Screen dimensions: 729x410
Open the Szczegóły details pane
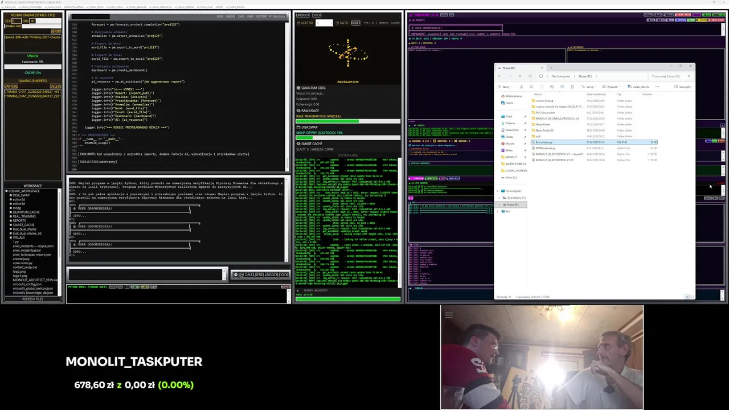(682, 87)
